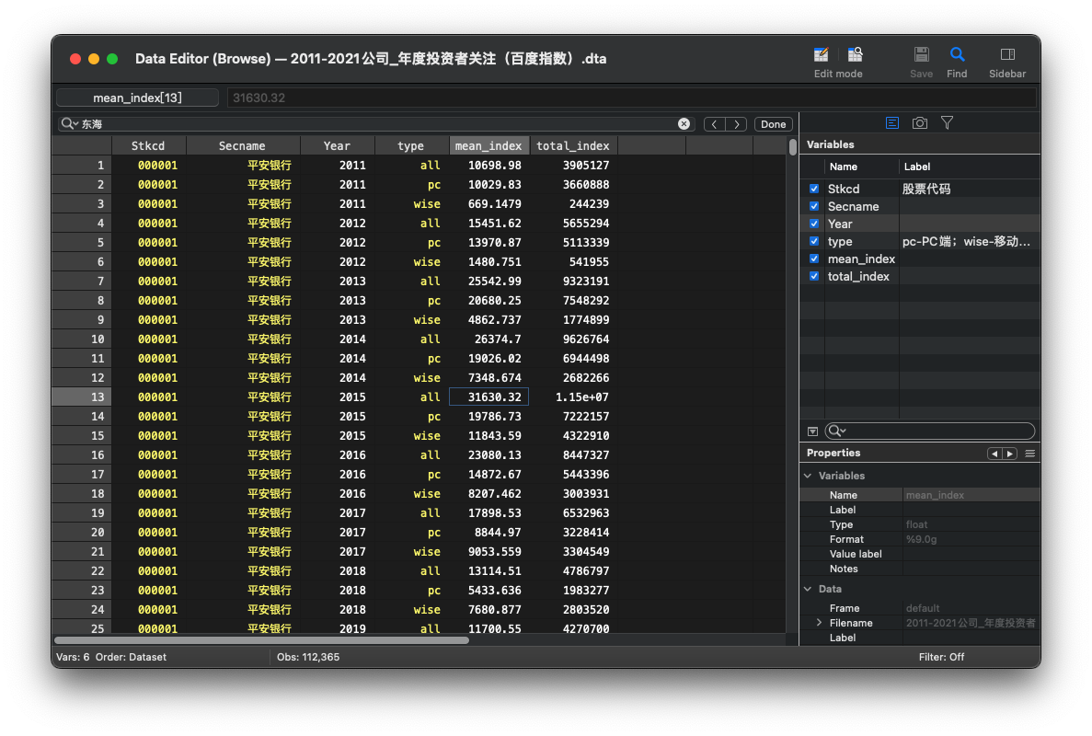The image size is (1092, 736).
Task: Uncheck the type variable checkbox
Action: (814, 241)
